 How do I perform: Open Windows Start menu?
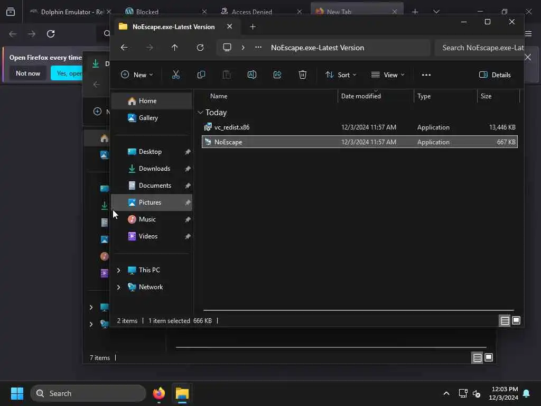(x=17, y=393)
